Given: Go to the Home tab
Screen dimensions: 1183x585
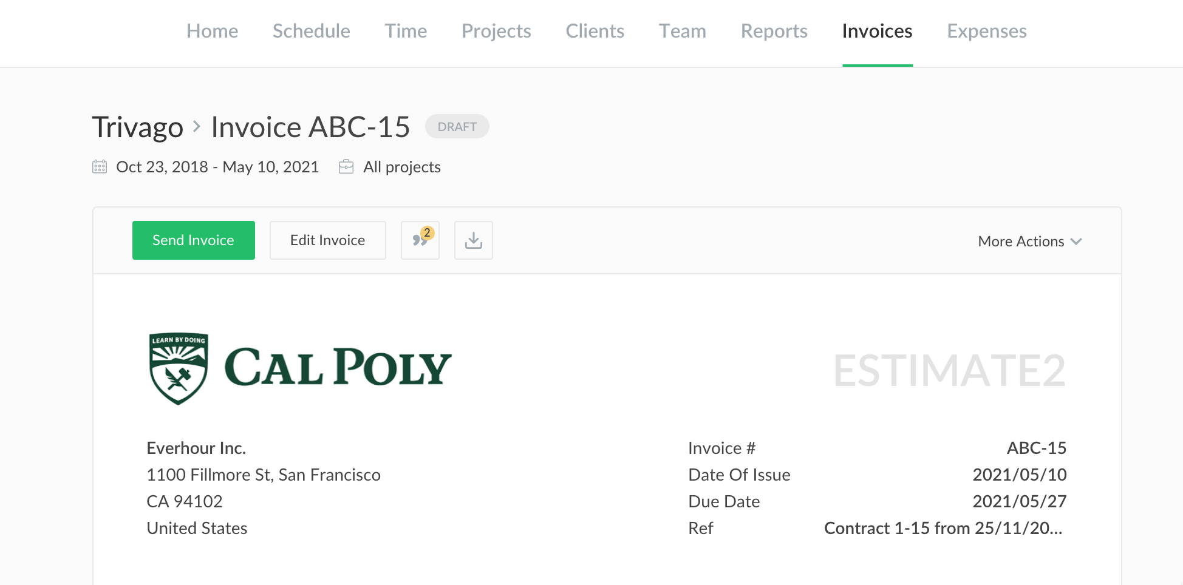Looking at the screenshot, I should tap(212, 31).
